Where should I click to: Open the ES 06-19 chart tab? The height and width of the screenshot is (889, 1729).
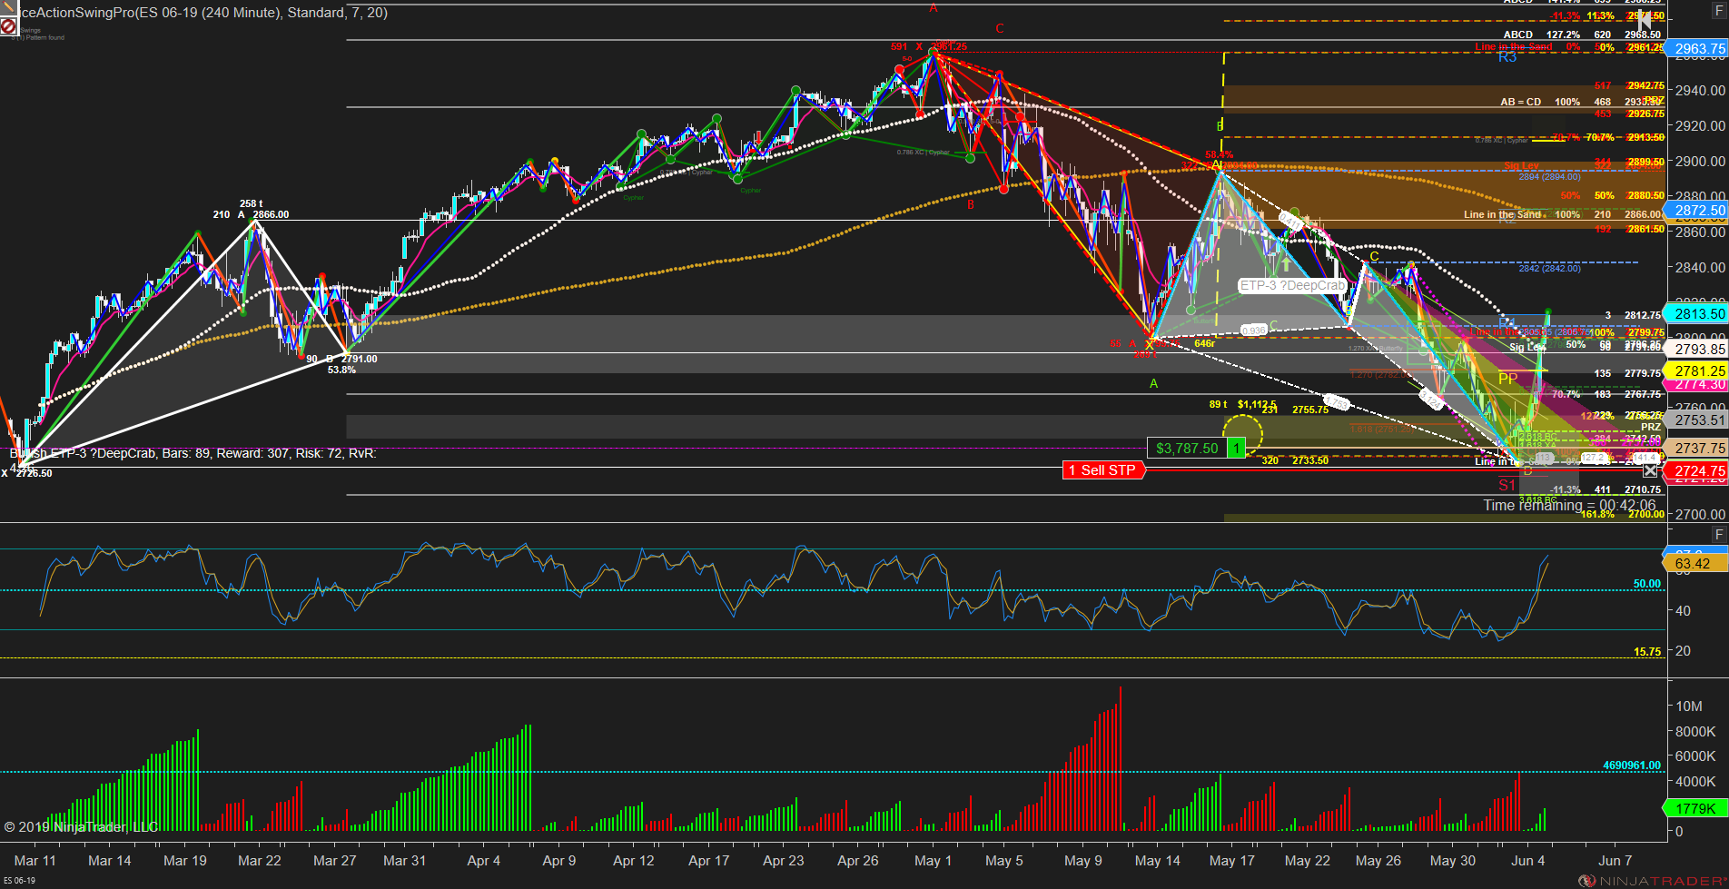coord(19,881)
